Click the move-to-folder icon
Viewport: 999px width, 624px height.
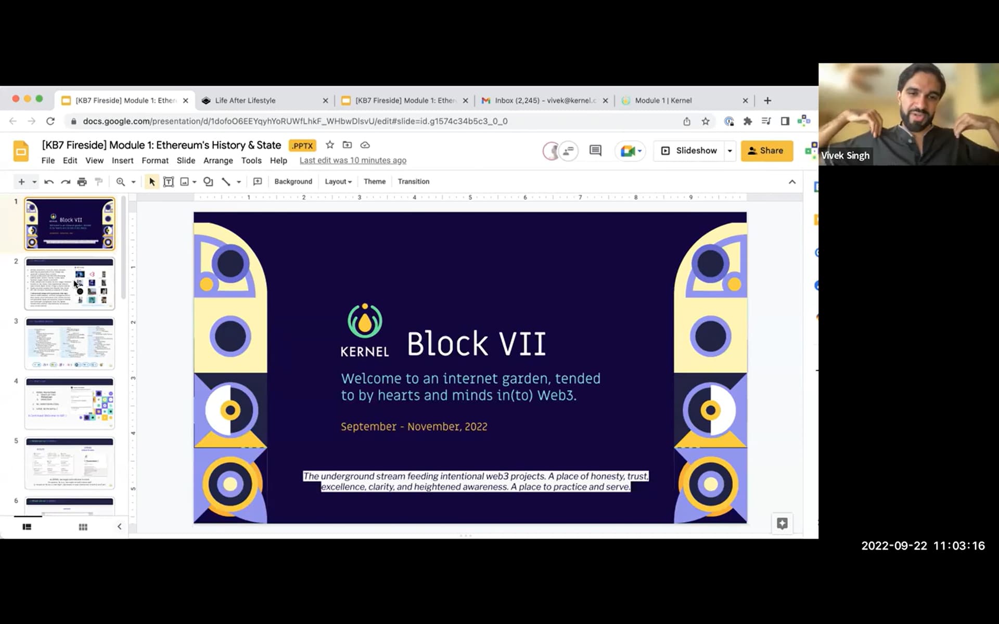point(347,145)
